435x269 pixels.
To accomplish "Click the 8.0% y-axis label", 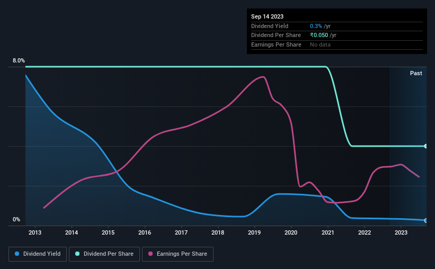I will (19, 60).
